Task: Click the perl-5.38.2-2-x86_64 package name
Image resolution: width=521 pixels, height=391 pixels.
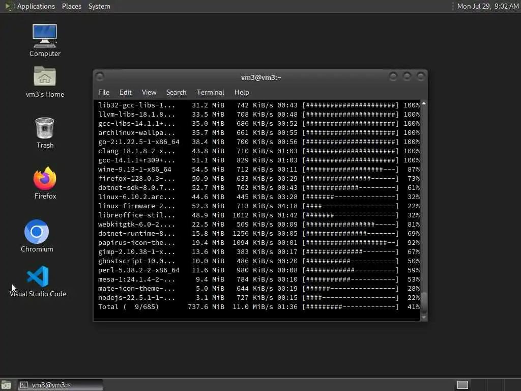Action: [138, 270]
